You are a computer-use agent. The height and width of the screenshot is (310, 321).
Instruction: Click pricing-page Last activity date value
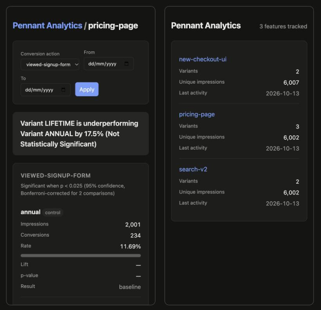tap(283, 149)
